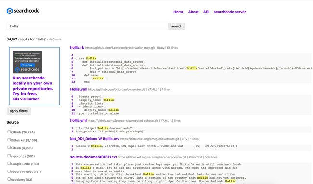Click the search button
The height and width of the screenshot is (184, 313).
click(177, 26)
